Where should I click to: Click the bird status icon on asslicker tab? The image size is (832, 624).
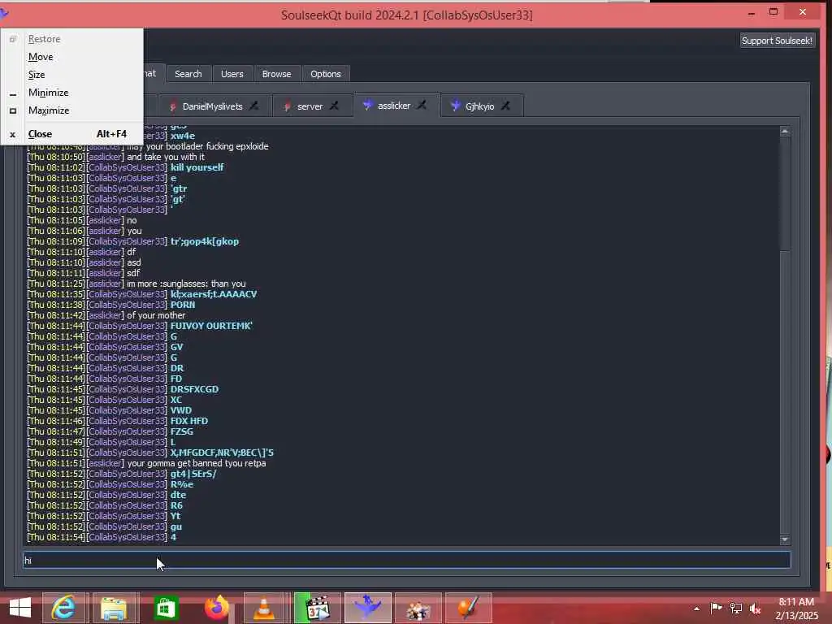367,105
